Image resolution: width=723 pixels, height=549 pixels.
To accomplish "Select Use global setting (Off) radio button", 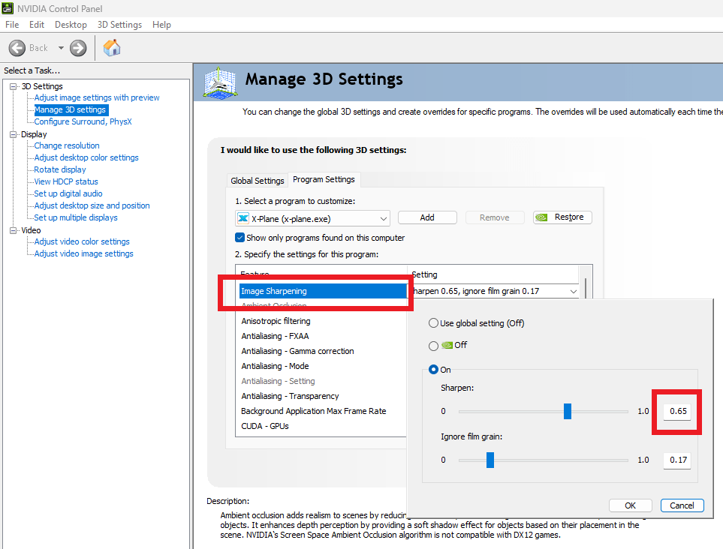I will pos(433,323).
